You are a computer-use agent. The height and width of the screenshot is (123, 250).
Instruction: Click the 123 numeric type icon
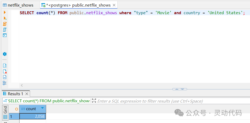pos(23,109)
